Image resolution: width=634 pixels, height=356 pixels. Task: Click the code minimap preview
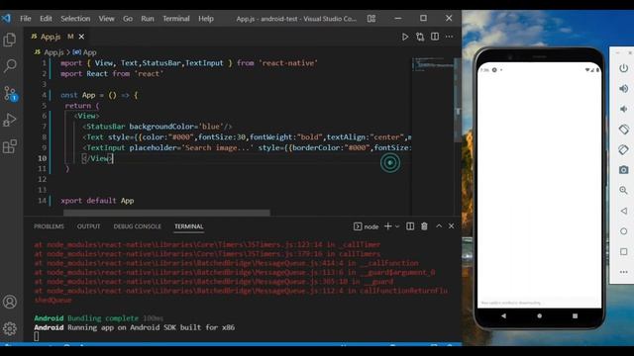[x=433, y=64]
